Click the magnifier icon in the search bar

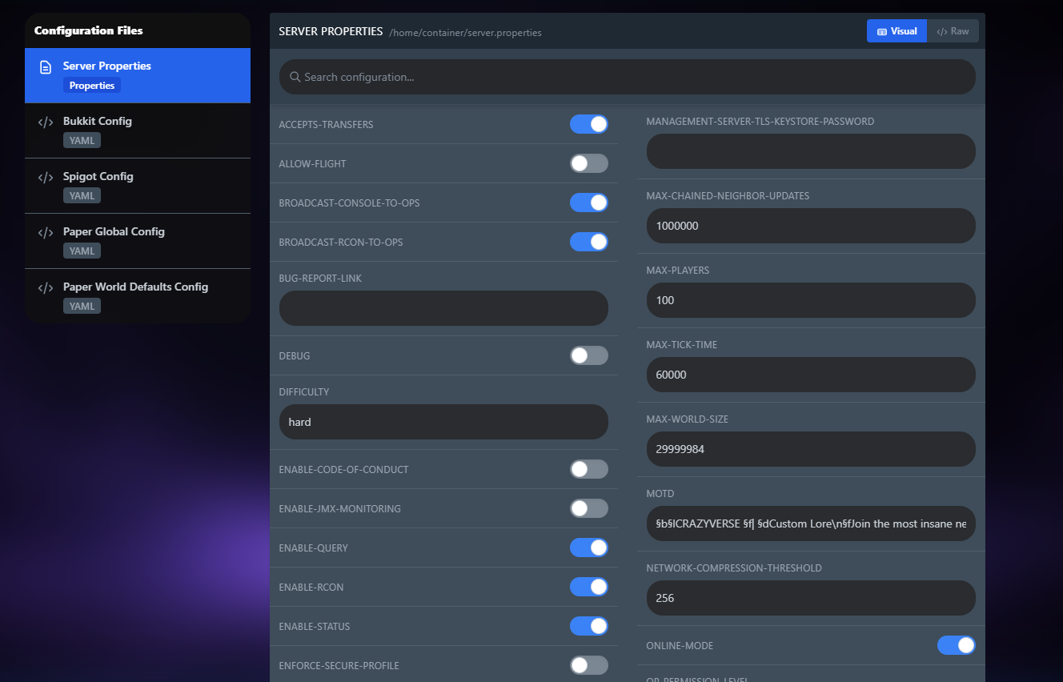[295, 77]
